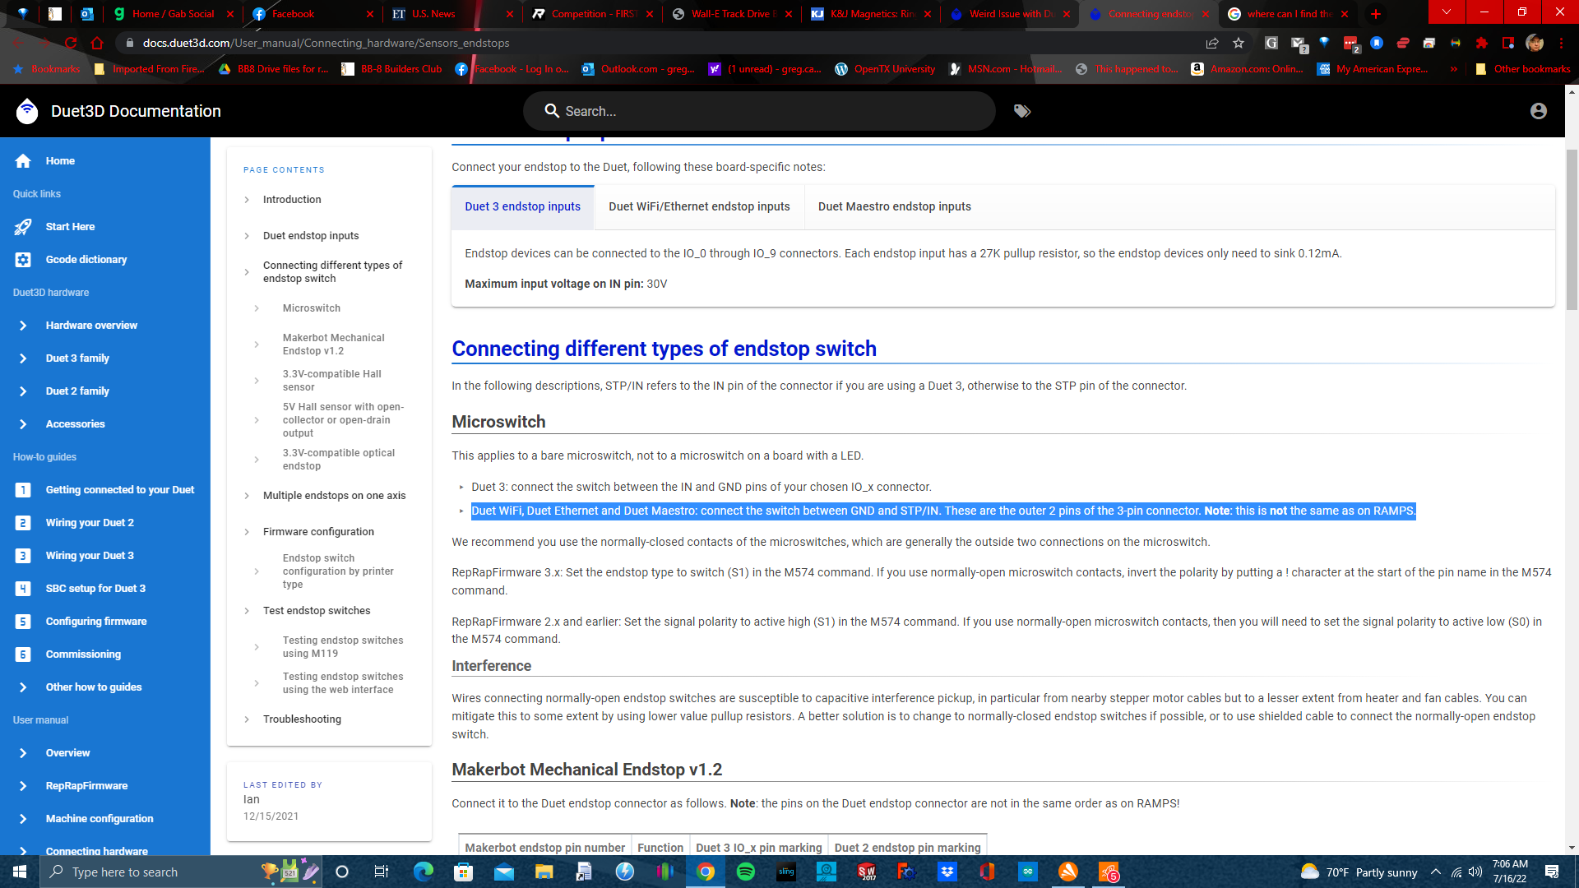Viewport: 1579px width, 888px height.
Task: Click the Duet3D logo icon
Action: (x=27, y=111)
